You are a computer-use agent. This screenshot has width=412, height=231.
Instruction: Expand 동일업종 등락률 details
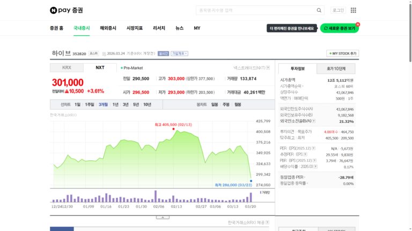point(294,183)
